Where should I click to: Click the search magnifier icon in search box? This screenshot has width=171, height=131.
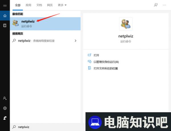pyautogui.click(x=14, y=127)
